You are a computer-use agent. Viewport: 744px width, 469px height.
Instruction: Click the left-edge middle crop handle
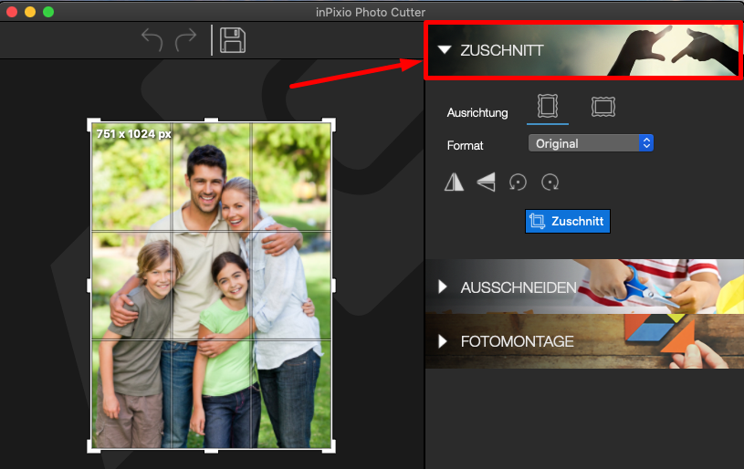89,286
